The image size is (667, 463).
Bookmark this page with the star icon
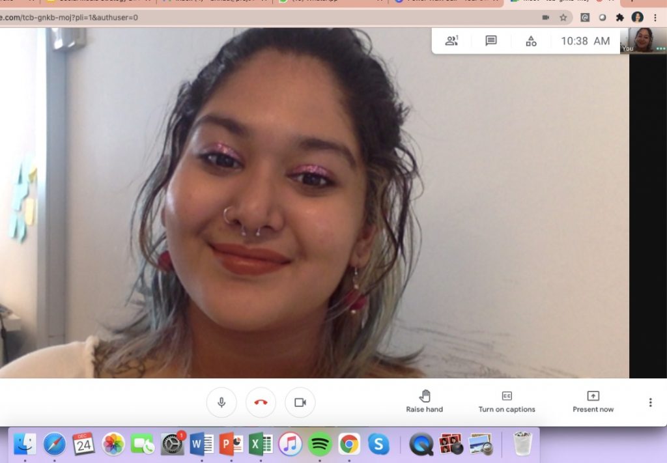pyautogui.click(x=563, y=18)
